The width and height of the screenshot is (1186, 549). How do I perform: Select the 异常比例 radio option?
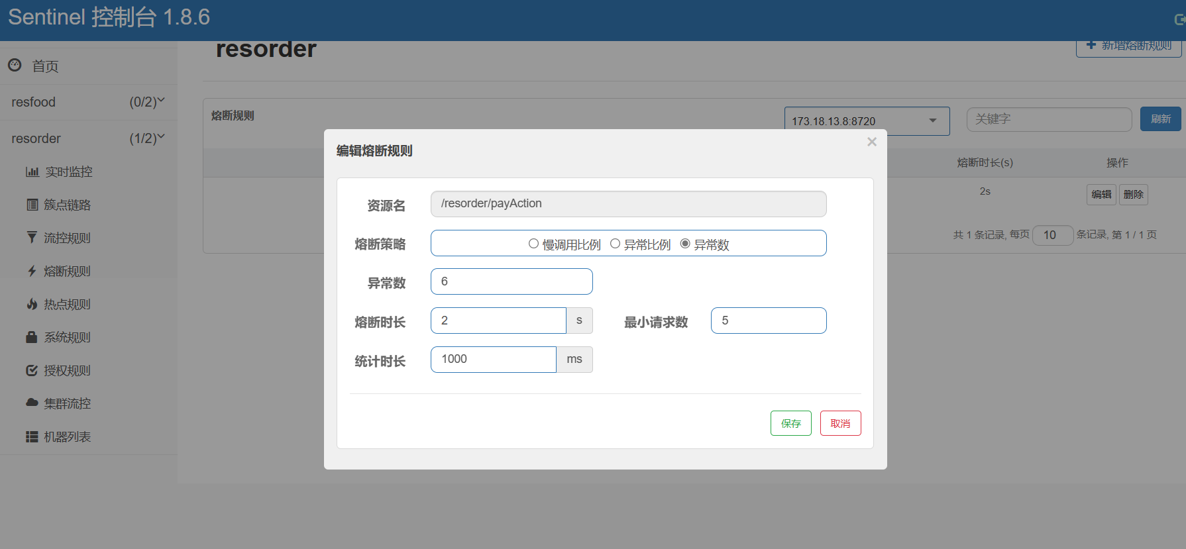[615, 244]
